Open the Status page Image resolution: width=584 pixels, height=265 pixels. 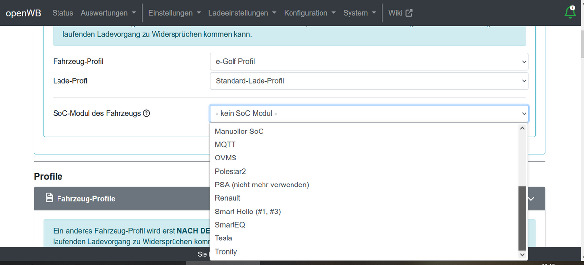(x=62, y=13)
